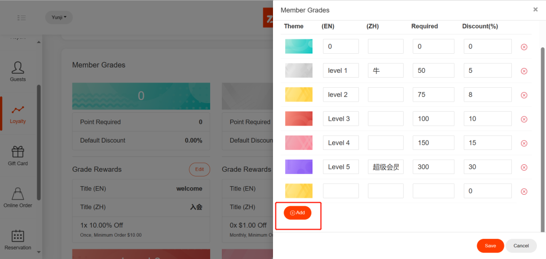
Task: Select the Loyalty sidebar item
Action: tap(18, 114)
